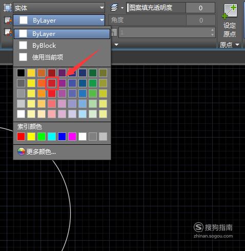
Task: Pick the orange swatch in the second palette row
Action: tap(42, 83)
